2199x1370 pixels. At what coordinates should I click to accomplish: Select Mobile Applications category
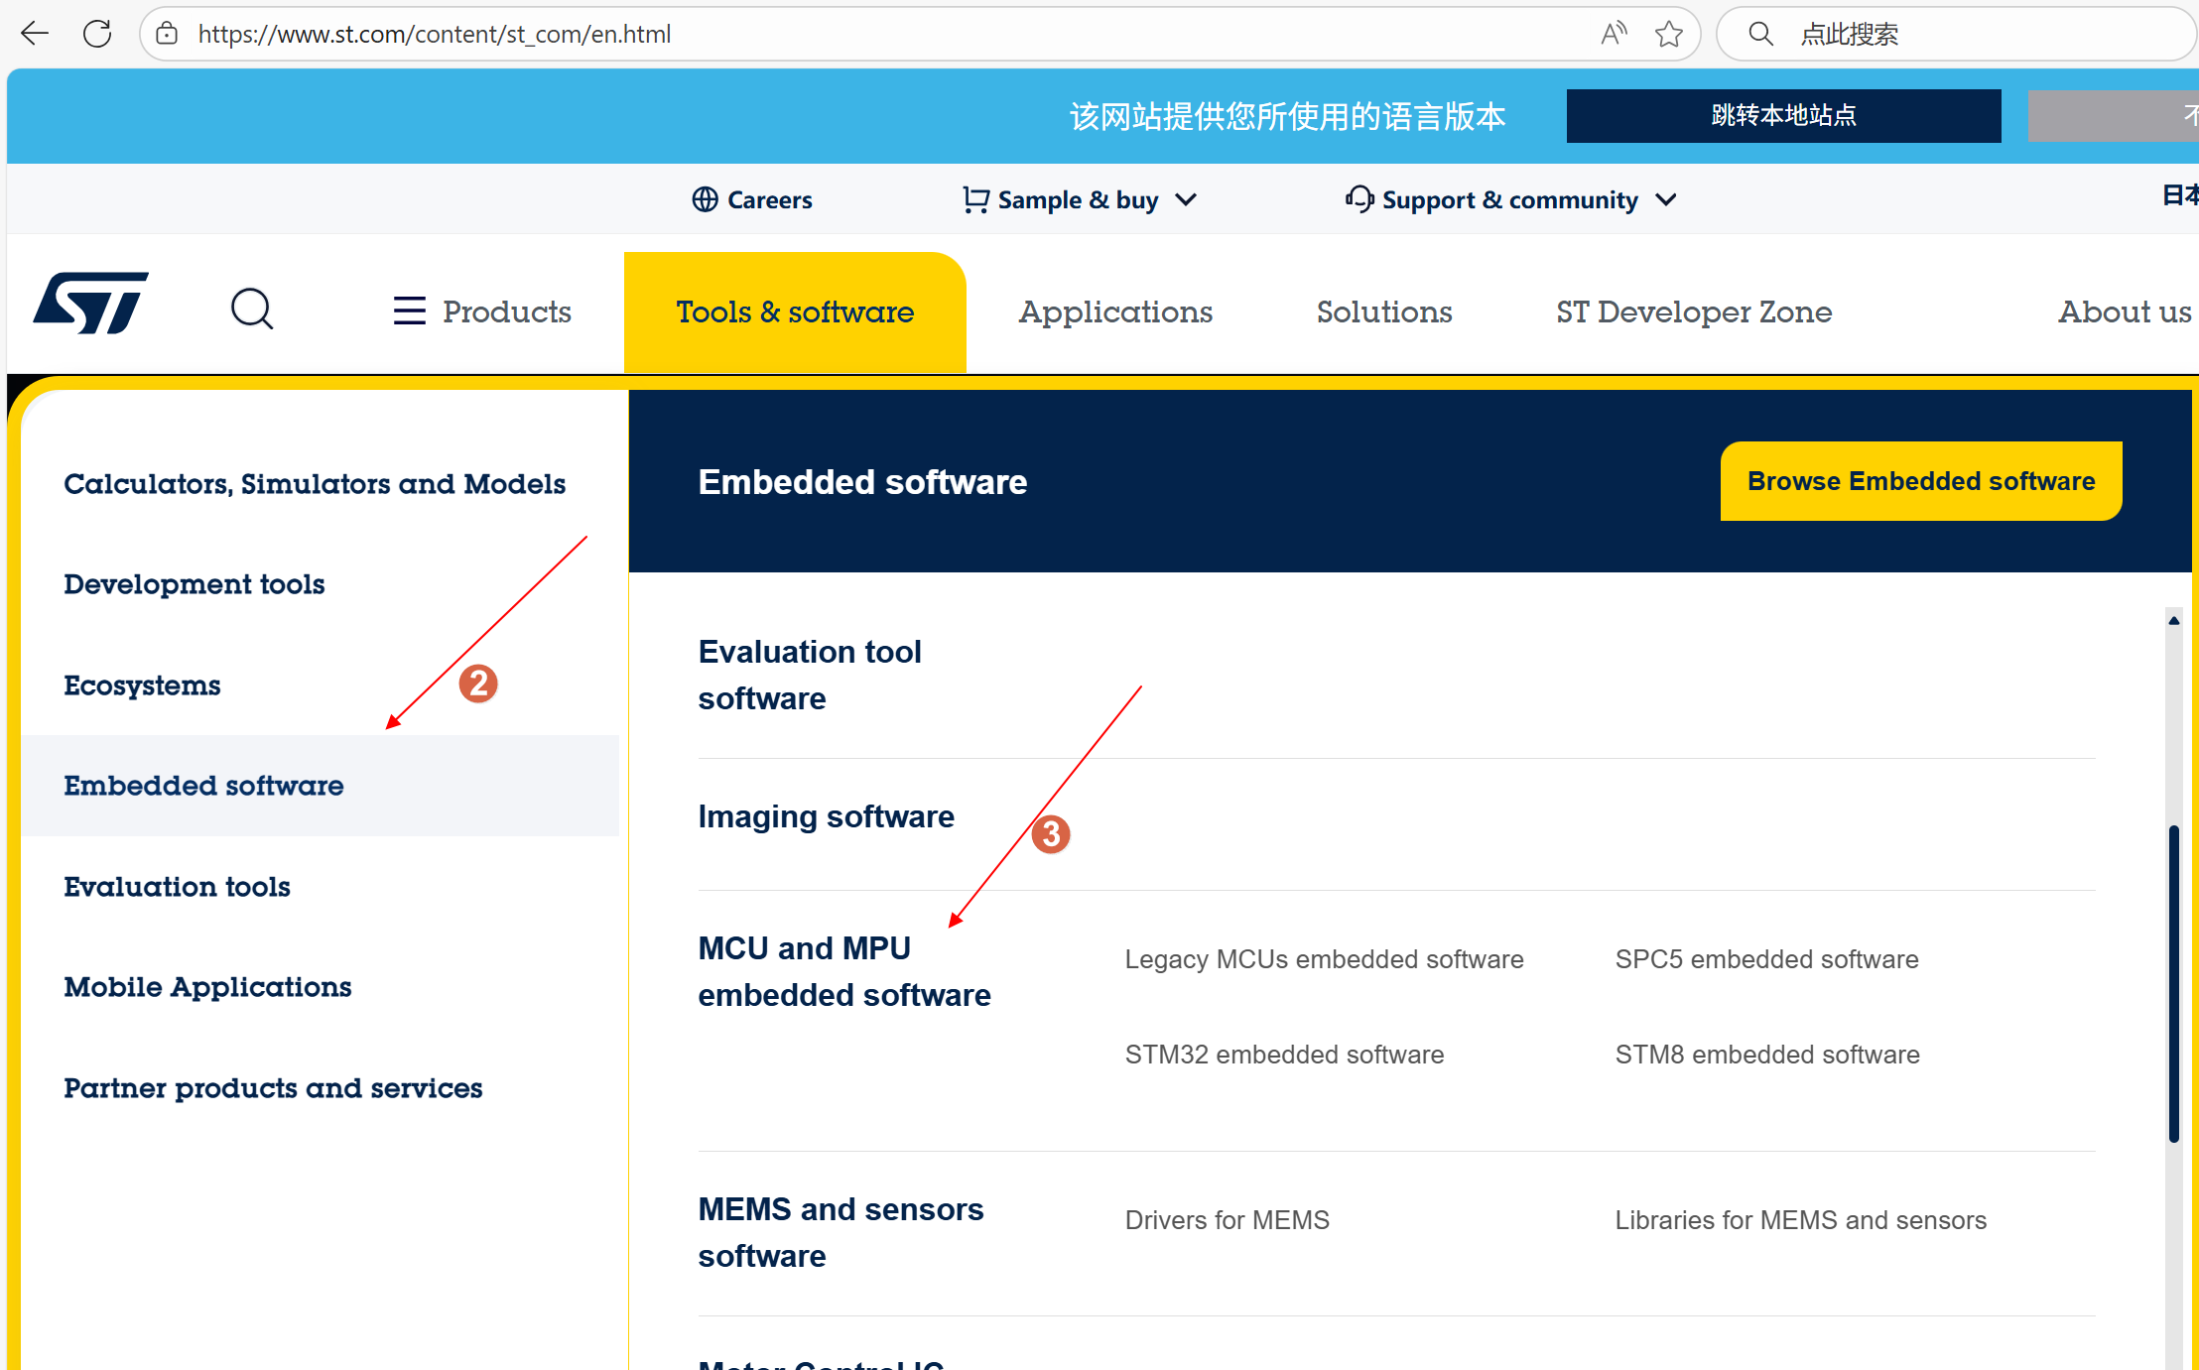(x=207, y=987)
